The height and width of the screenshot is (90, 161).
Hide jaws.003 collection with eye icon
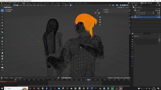[158, 10]
